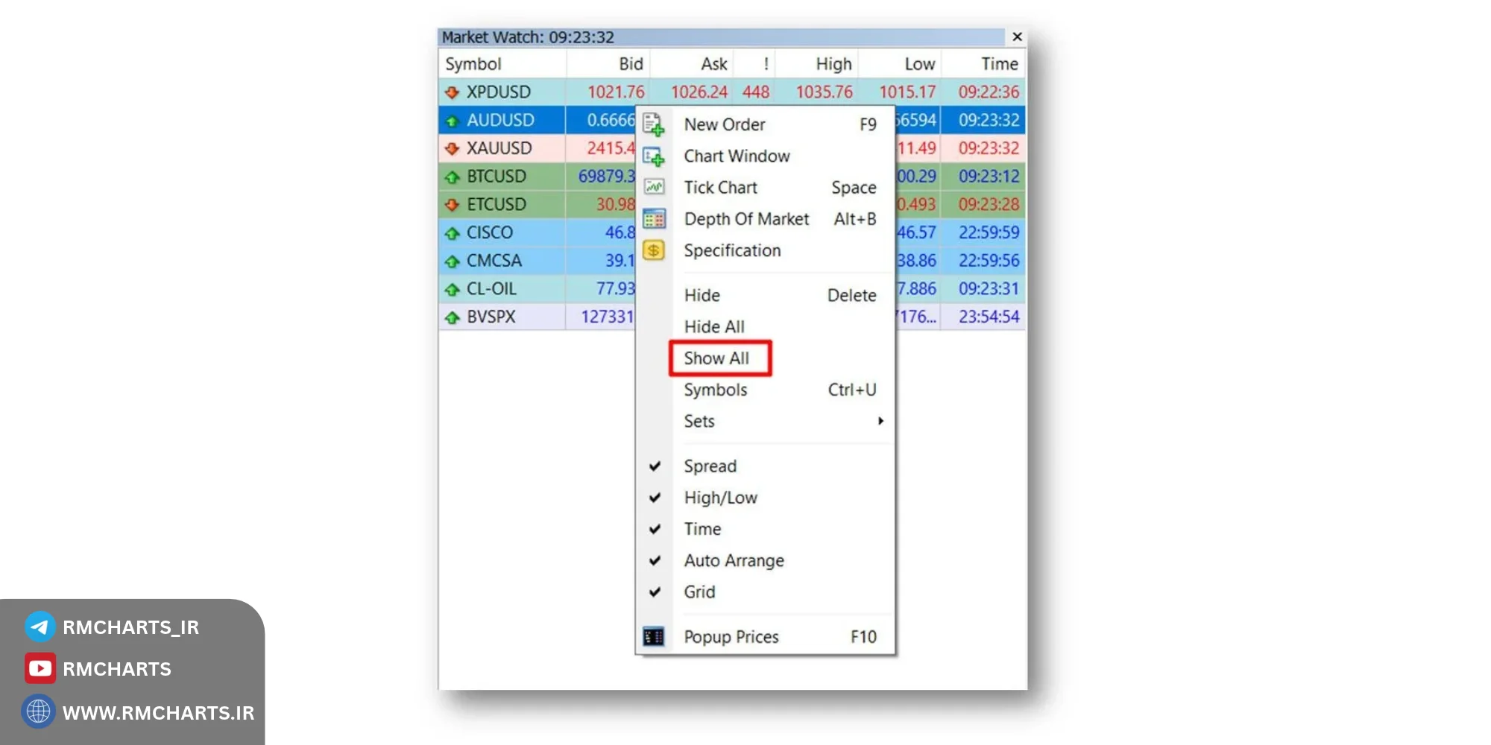Click the BVSPX up arrow icon
Screen dimensions: 1491x745
452,317
